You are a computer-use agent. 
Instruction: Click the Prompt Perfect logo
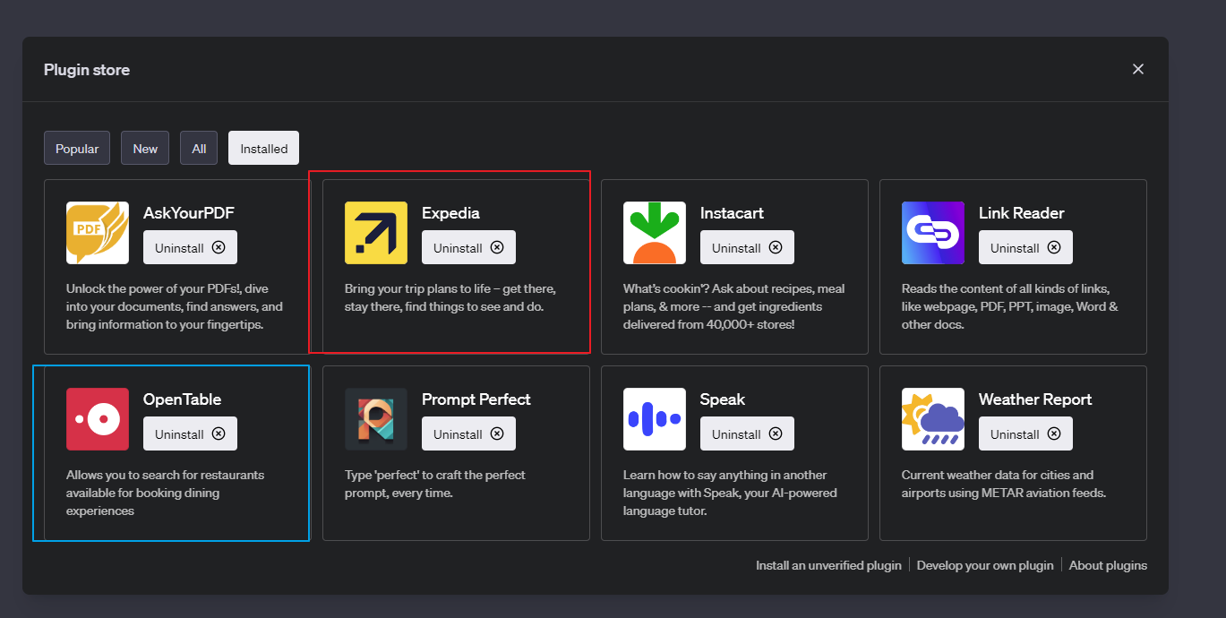point(376,419)
